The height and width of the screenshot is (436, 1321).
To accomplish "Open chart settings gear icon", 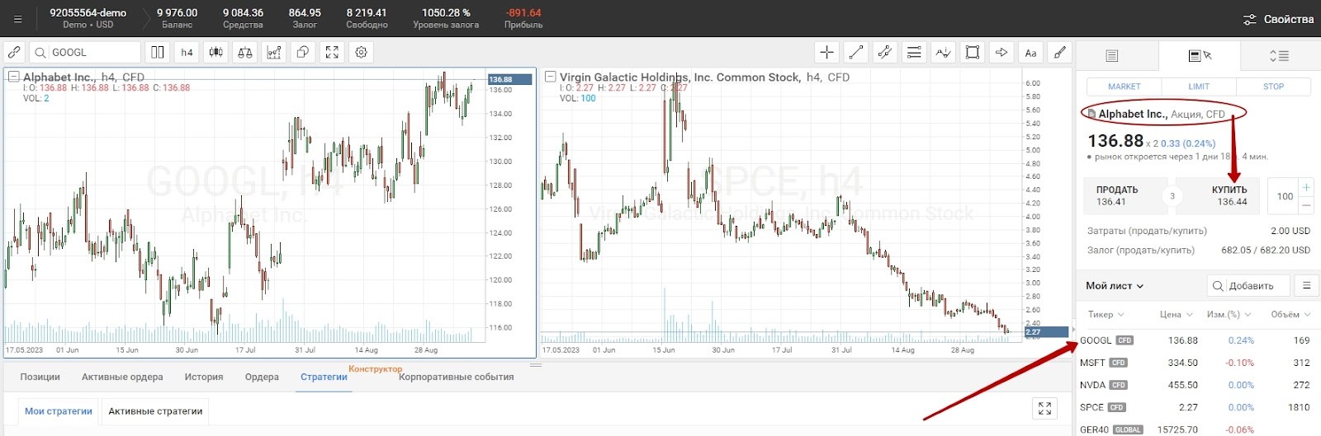I will tap(361, 52).
